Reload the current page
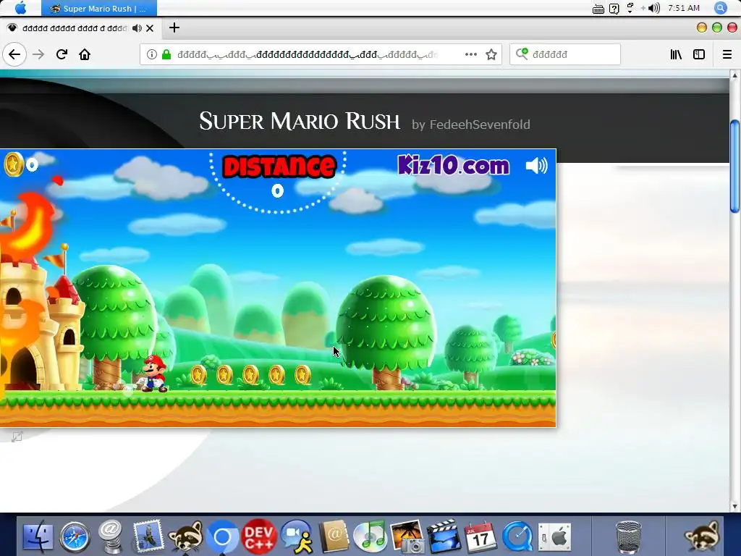This screenshot has width=741, height=556. point(62,54)
